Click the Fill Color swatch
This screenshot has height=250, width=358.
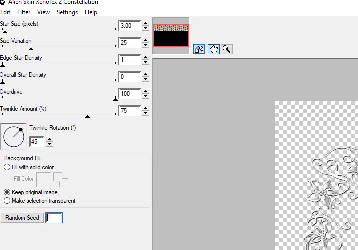click(44, 180)
